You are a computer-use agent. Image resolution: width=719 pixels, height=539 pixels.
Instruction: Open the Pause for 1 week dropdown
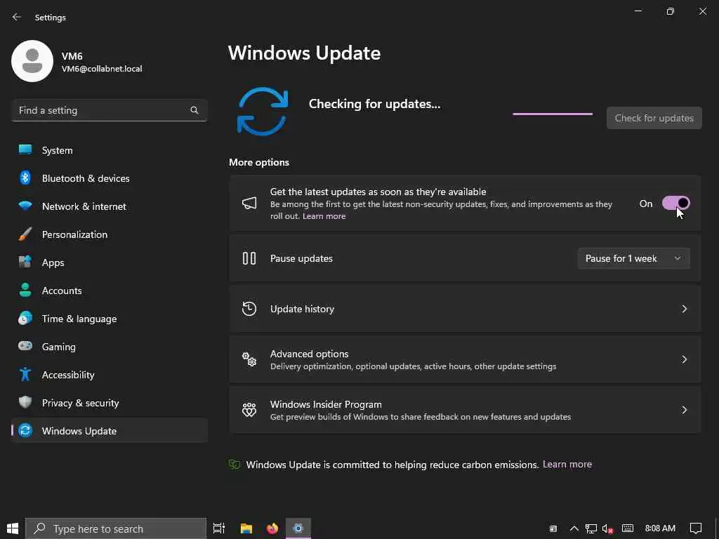click(634, 258)
